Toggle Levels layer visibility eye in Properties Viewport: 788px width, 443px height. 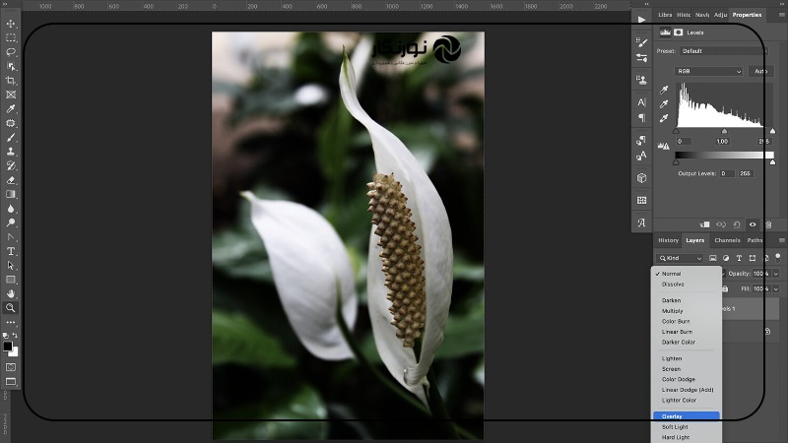pos(753,224)
